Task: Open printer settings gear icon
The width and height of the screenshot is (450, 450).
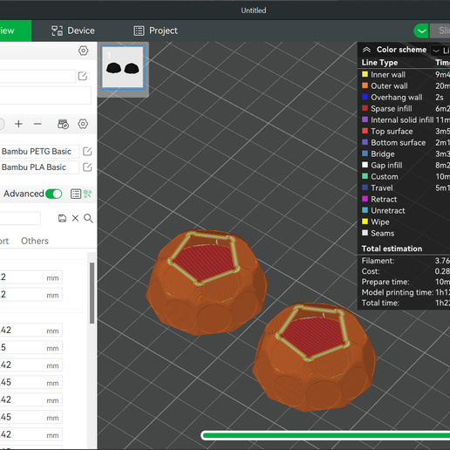Action: 83,51
